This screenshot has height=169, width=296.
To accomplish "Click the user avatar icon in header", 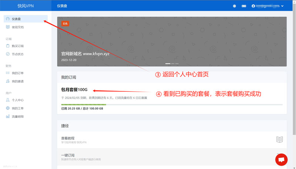I will click(253, 6).
